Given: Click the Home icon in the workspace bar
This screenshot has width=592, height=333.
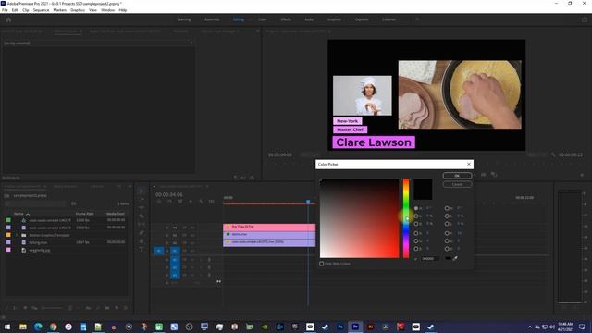Looking at the screenshot, I should tap(8, 19).
